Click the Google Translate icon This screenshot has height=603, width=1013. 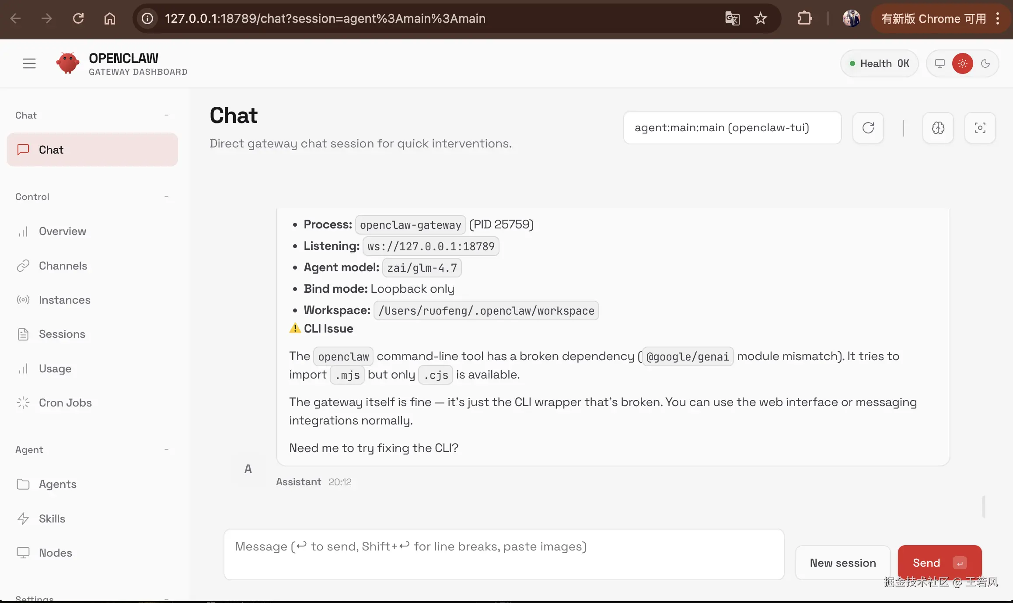coord(732,18)
